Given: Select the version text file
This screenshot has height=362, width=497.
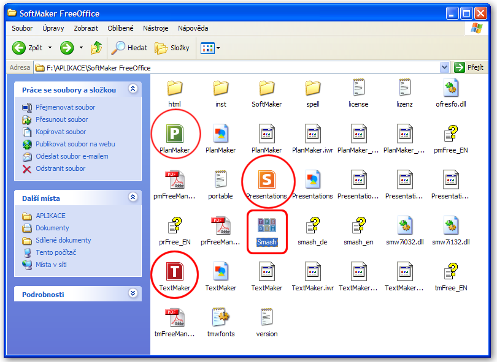Looking at the screenshot, I should pos(266,322).
